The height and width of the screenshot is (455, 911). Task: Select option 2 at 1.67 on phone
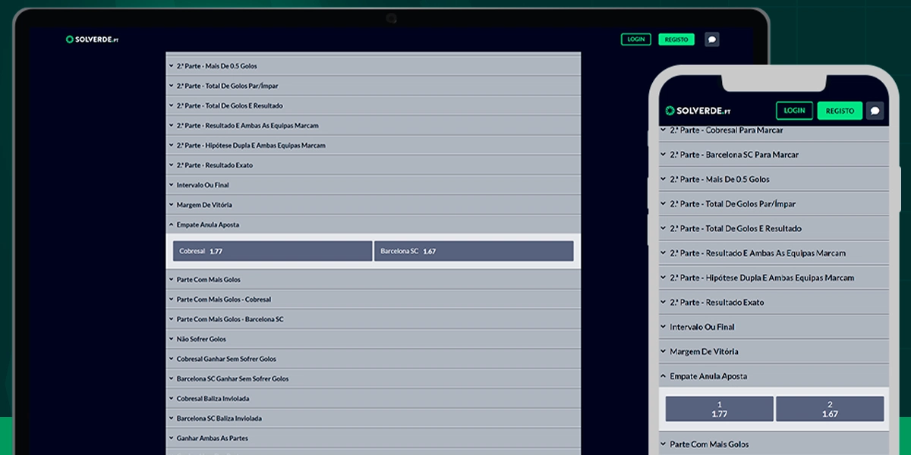coord(830,409)
